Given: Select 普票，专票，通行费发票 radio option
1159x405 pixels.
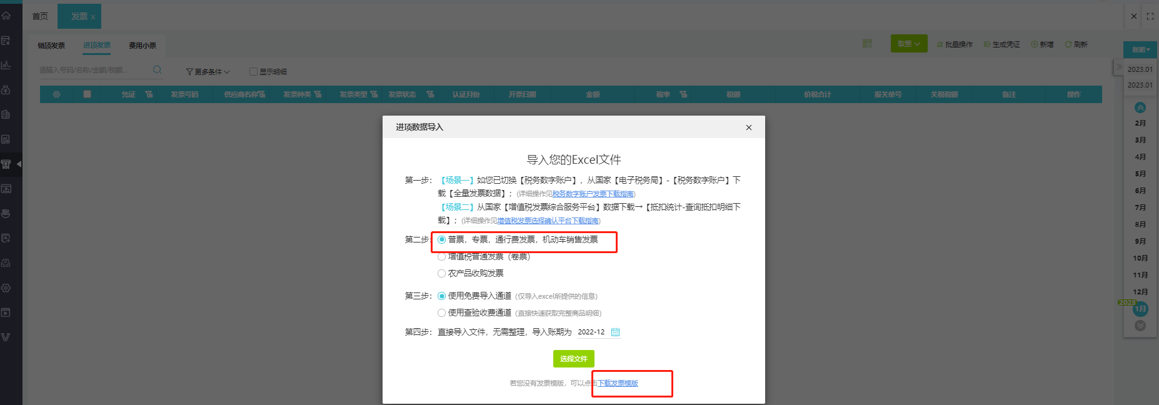Looking at the screenshot, I should click(442, 239).
